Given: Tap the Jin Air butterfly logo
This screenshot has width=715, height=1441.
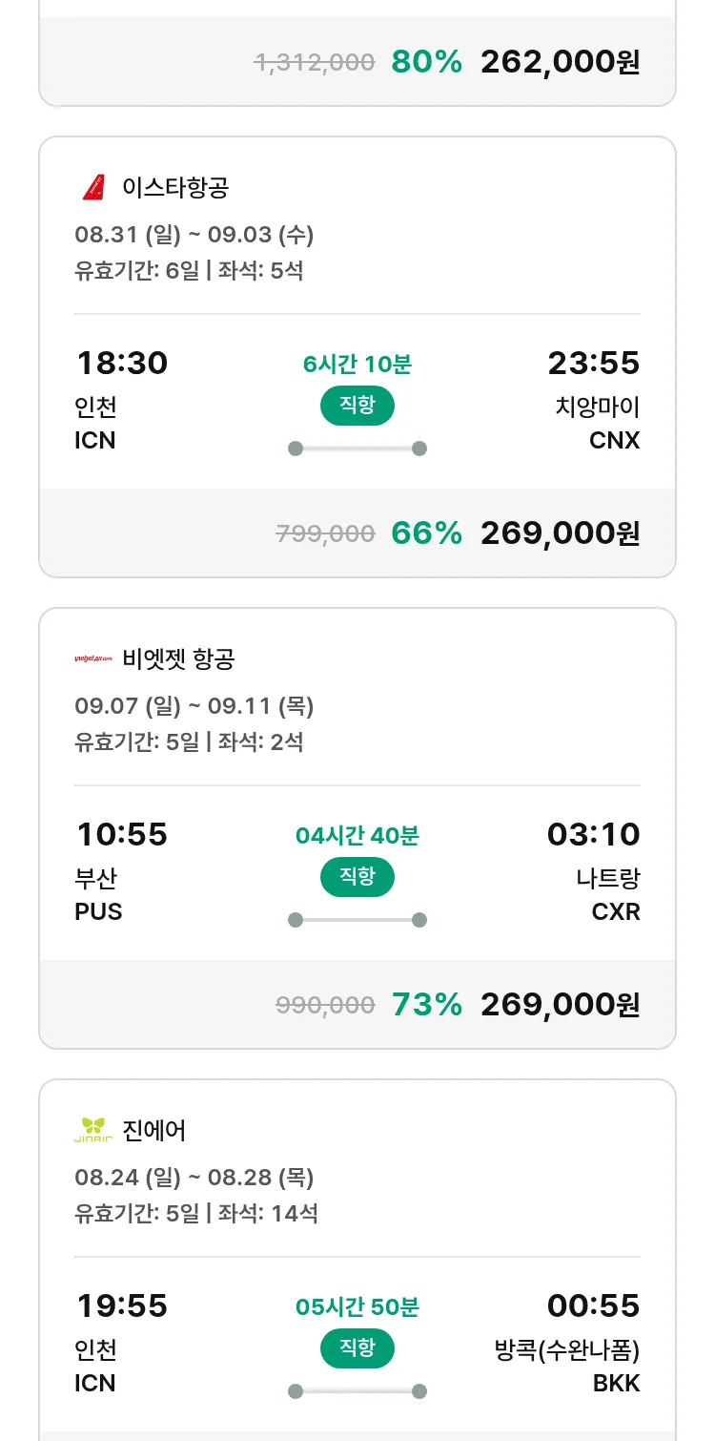Looking at the screenshot, I should pyautogui.click(x=93, y=1130).
